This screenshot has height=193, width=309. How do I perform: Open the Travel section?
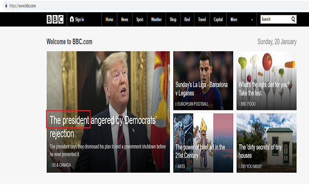point(202,19)
